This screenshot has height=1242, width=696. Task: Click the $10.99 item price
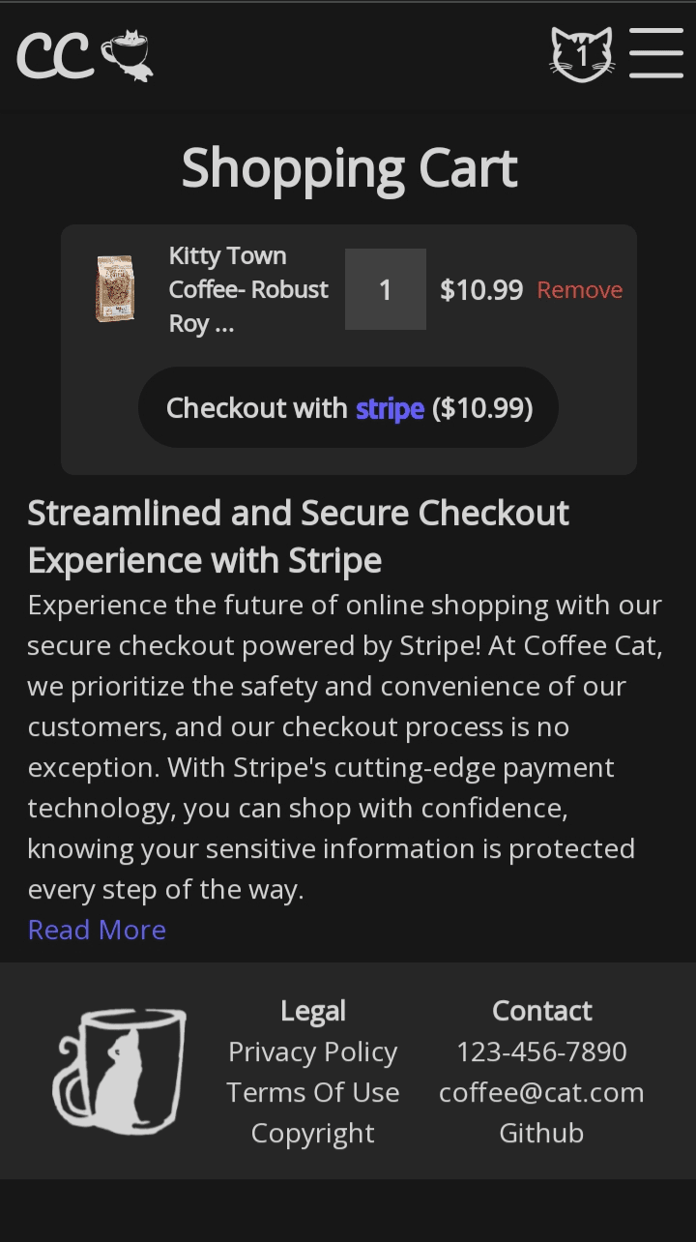point(481,290)
